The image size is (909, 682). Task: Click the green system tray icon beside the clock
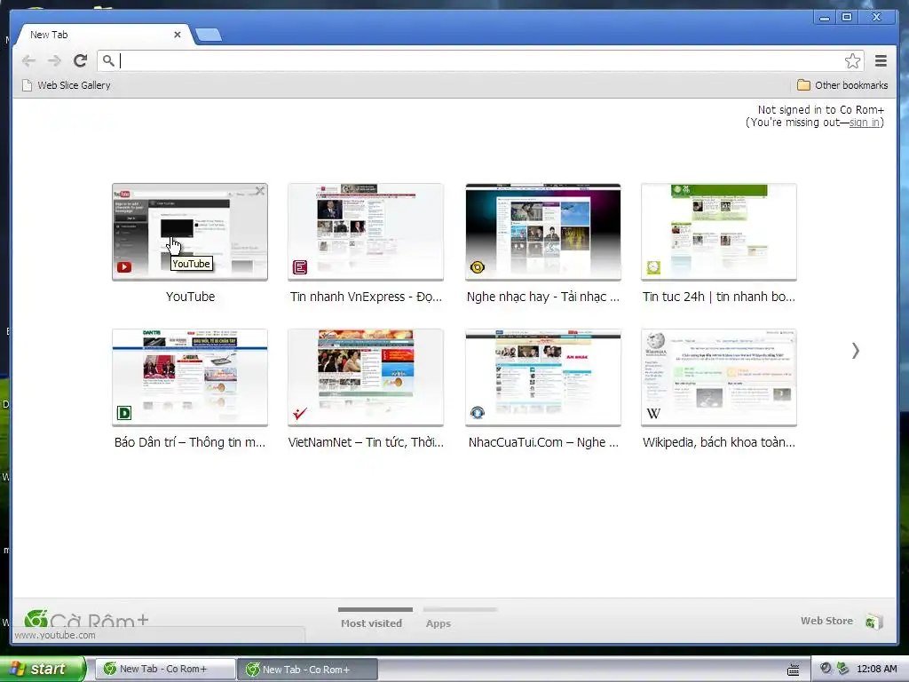pyautogui.click(x=842, y=669)
